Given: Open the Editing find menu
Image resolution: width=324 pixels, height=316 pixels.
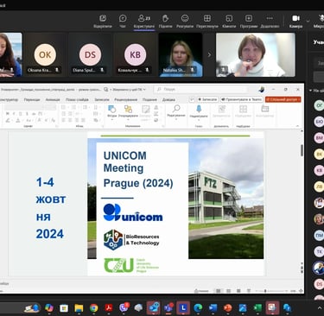Looking at the screenshot, I should point(176,111).
